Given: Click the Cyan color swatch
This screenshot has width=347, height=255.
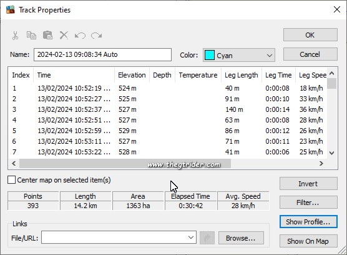Looking at the screenshot, I should point(209,55).
